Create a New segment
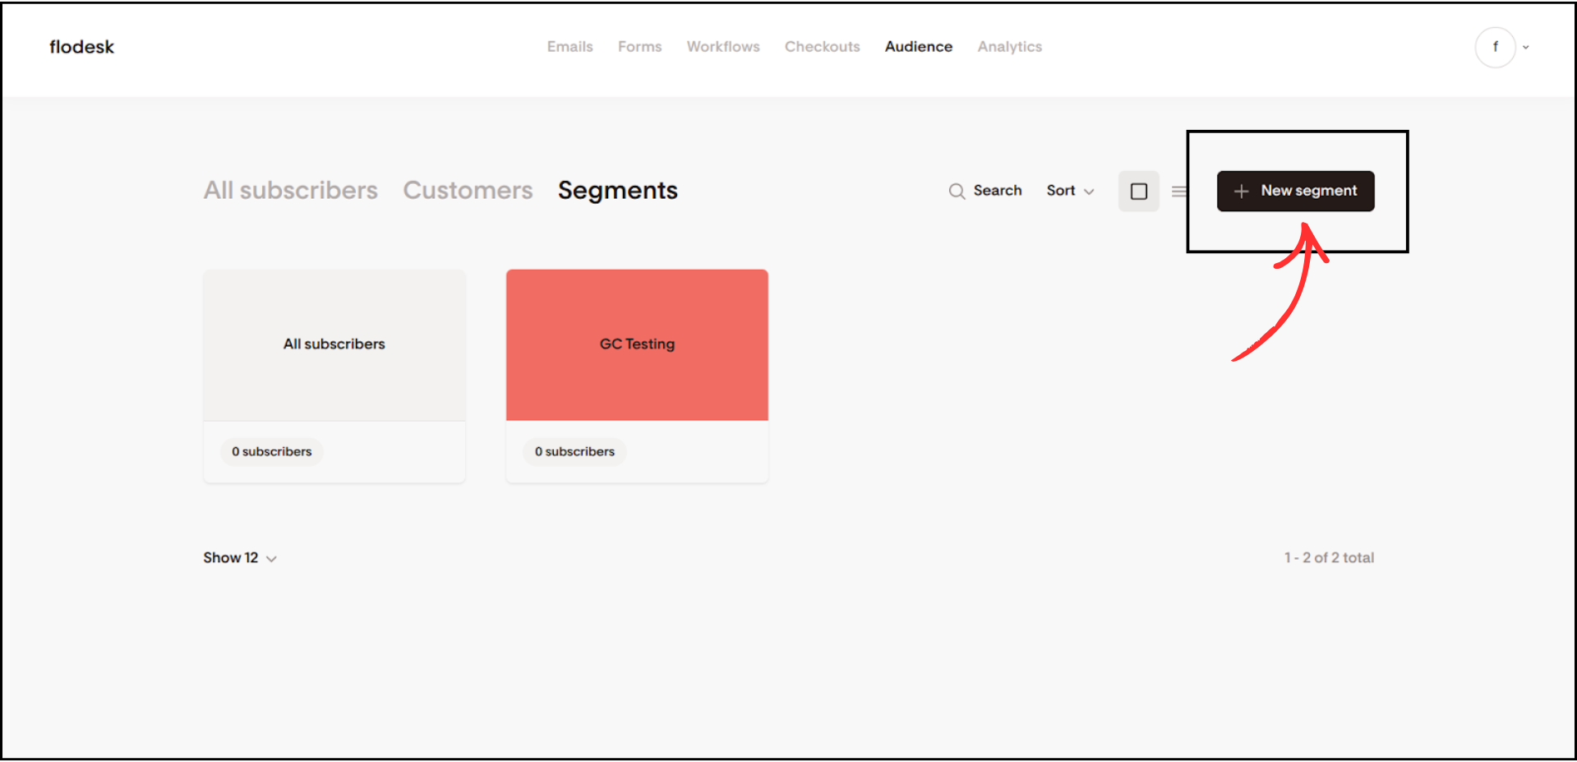The image size is (1577, 762). (1295, 191)
